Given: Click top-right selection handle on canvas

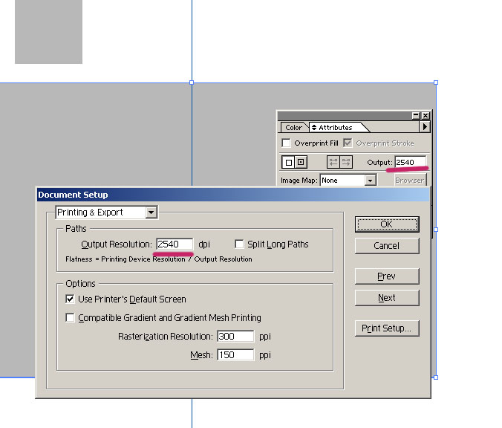Looking at the screenshot, I should 436,82.
